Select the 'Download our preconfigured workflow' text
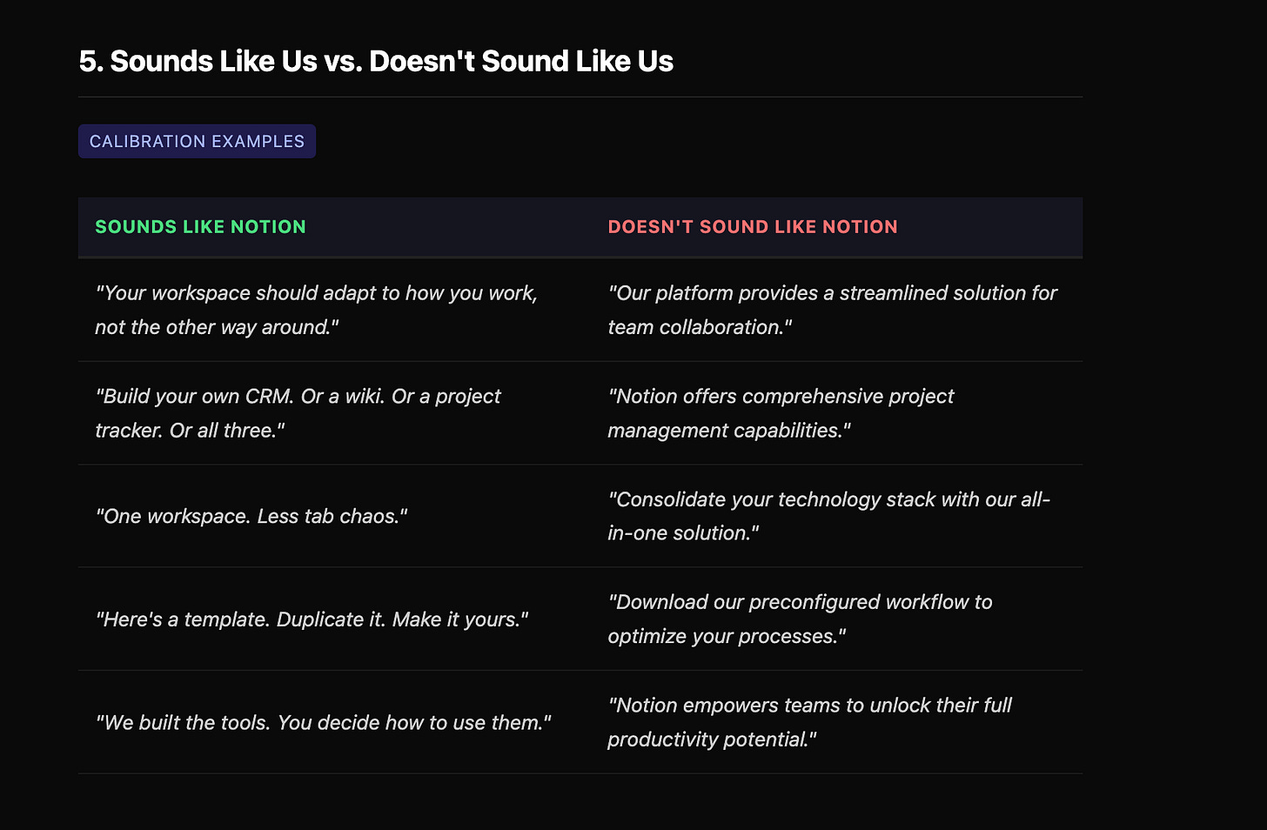The width and height of the screenshot is (1267, 830). (x=800, y=602)
